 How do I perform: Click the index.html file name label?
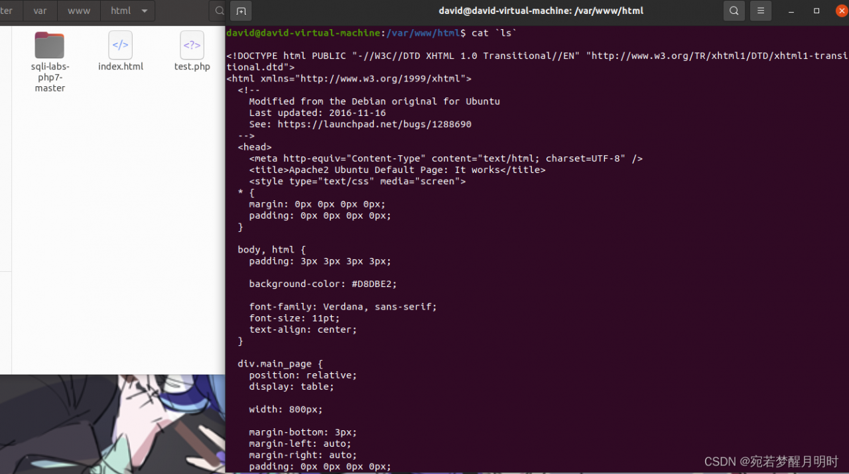tap(121, 66)
